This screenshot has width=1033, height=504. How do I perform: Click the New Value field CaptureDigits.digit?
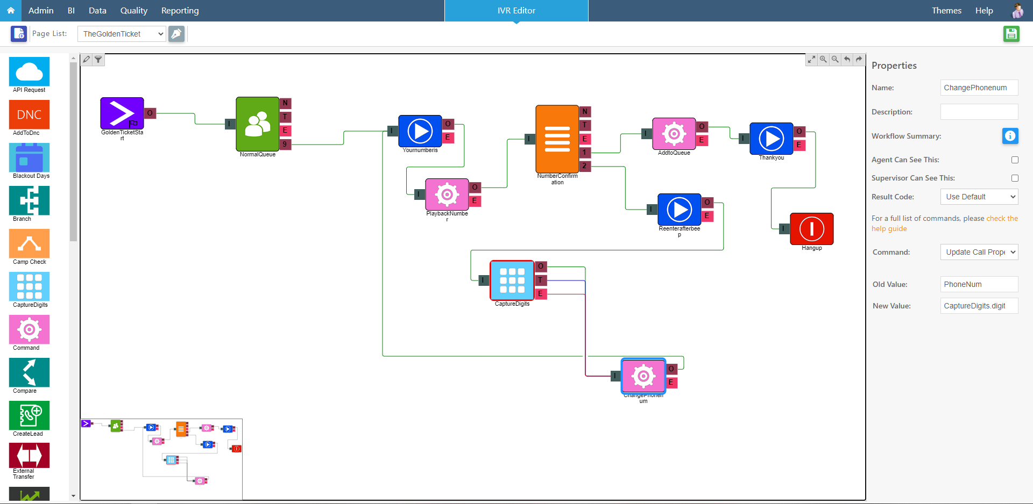pos(979,306)
